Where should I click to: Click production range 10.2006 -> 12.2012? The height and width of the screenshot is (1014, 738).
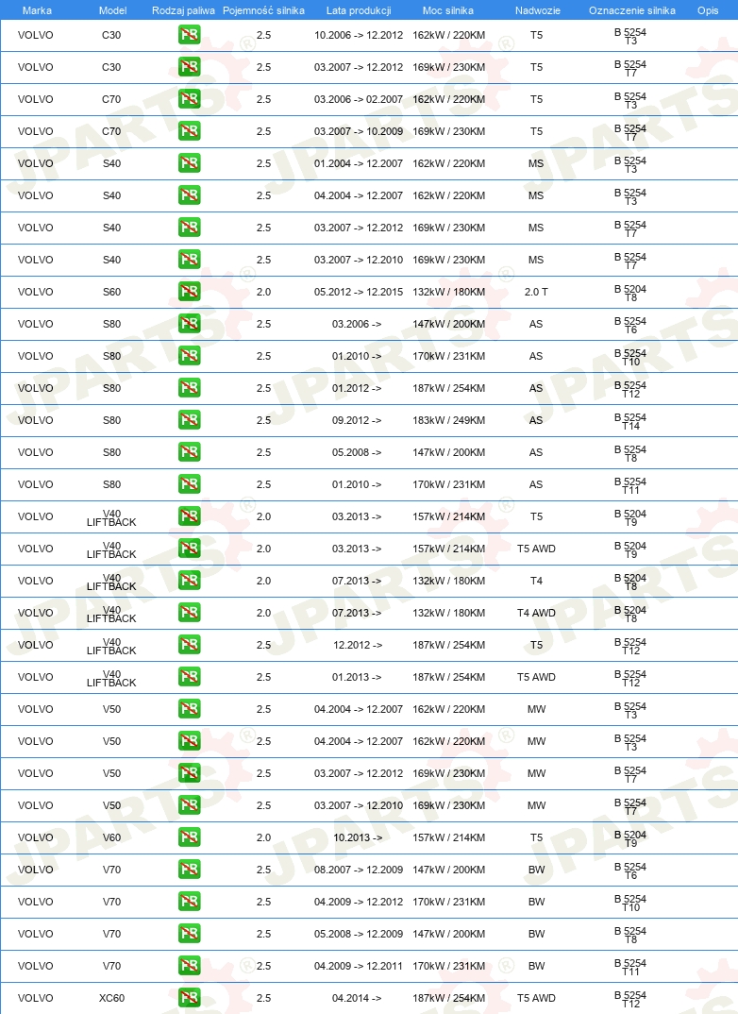(359, 35)
